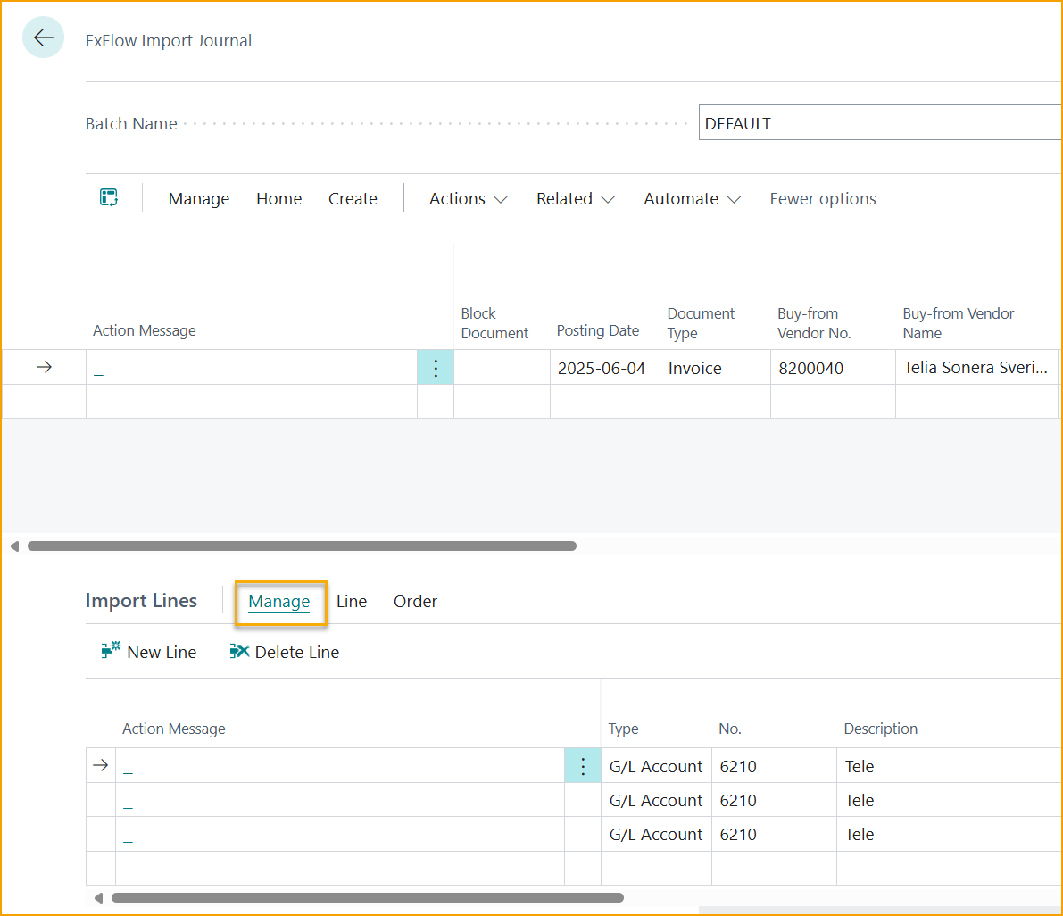This screenshot has width=1063, height=916.
Task: Open the ellipsis menu on the invoice row
Action: (x=436, y=367)
